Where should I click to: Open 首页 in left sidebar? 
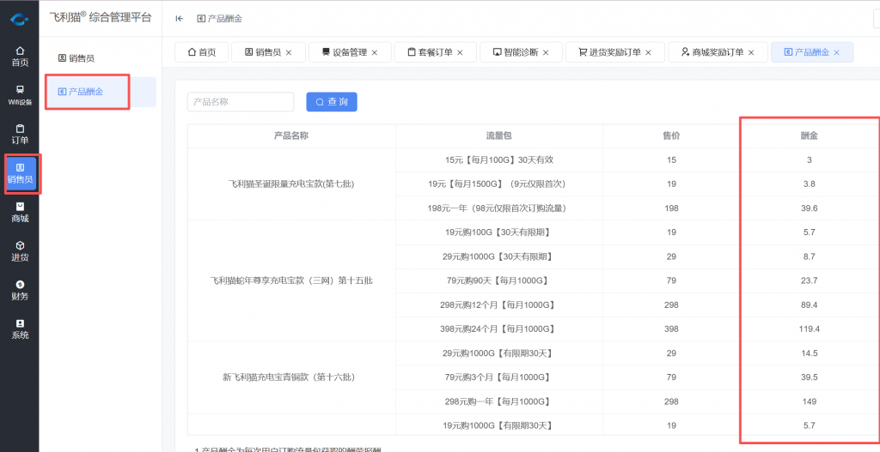click(20, 57)
